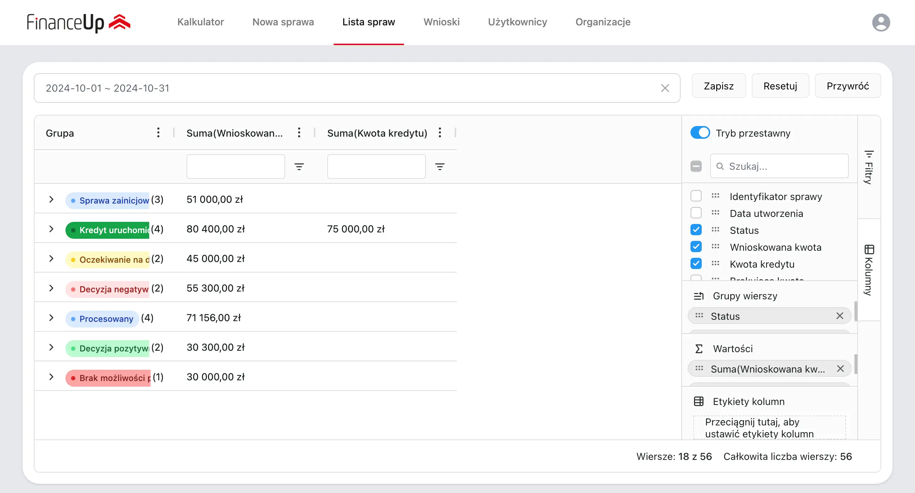Click the Etykiety kolumn table icon
The width and height of the screenshot is (915, 493).
coord(699,401)
